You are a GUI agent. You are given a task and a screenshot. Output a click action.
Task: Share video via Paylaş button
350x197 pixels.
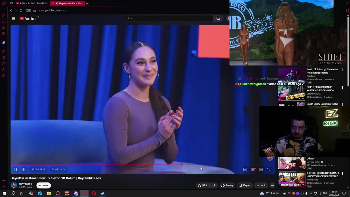(227, 185)
